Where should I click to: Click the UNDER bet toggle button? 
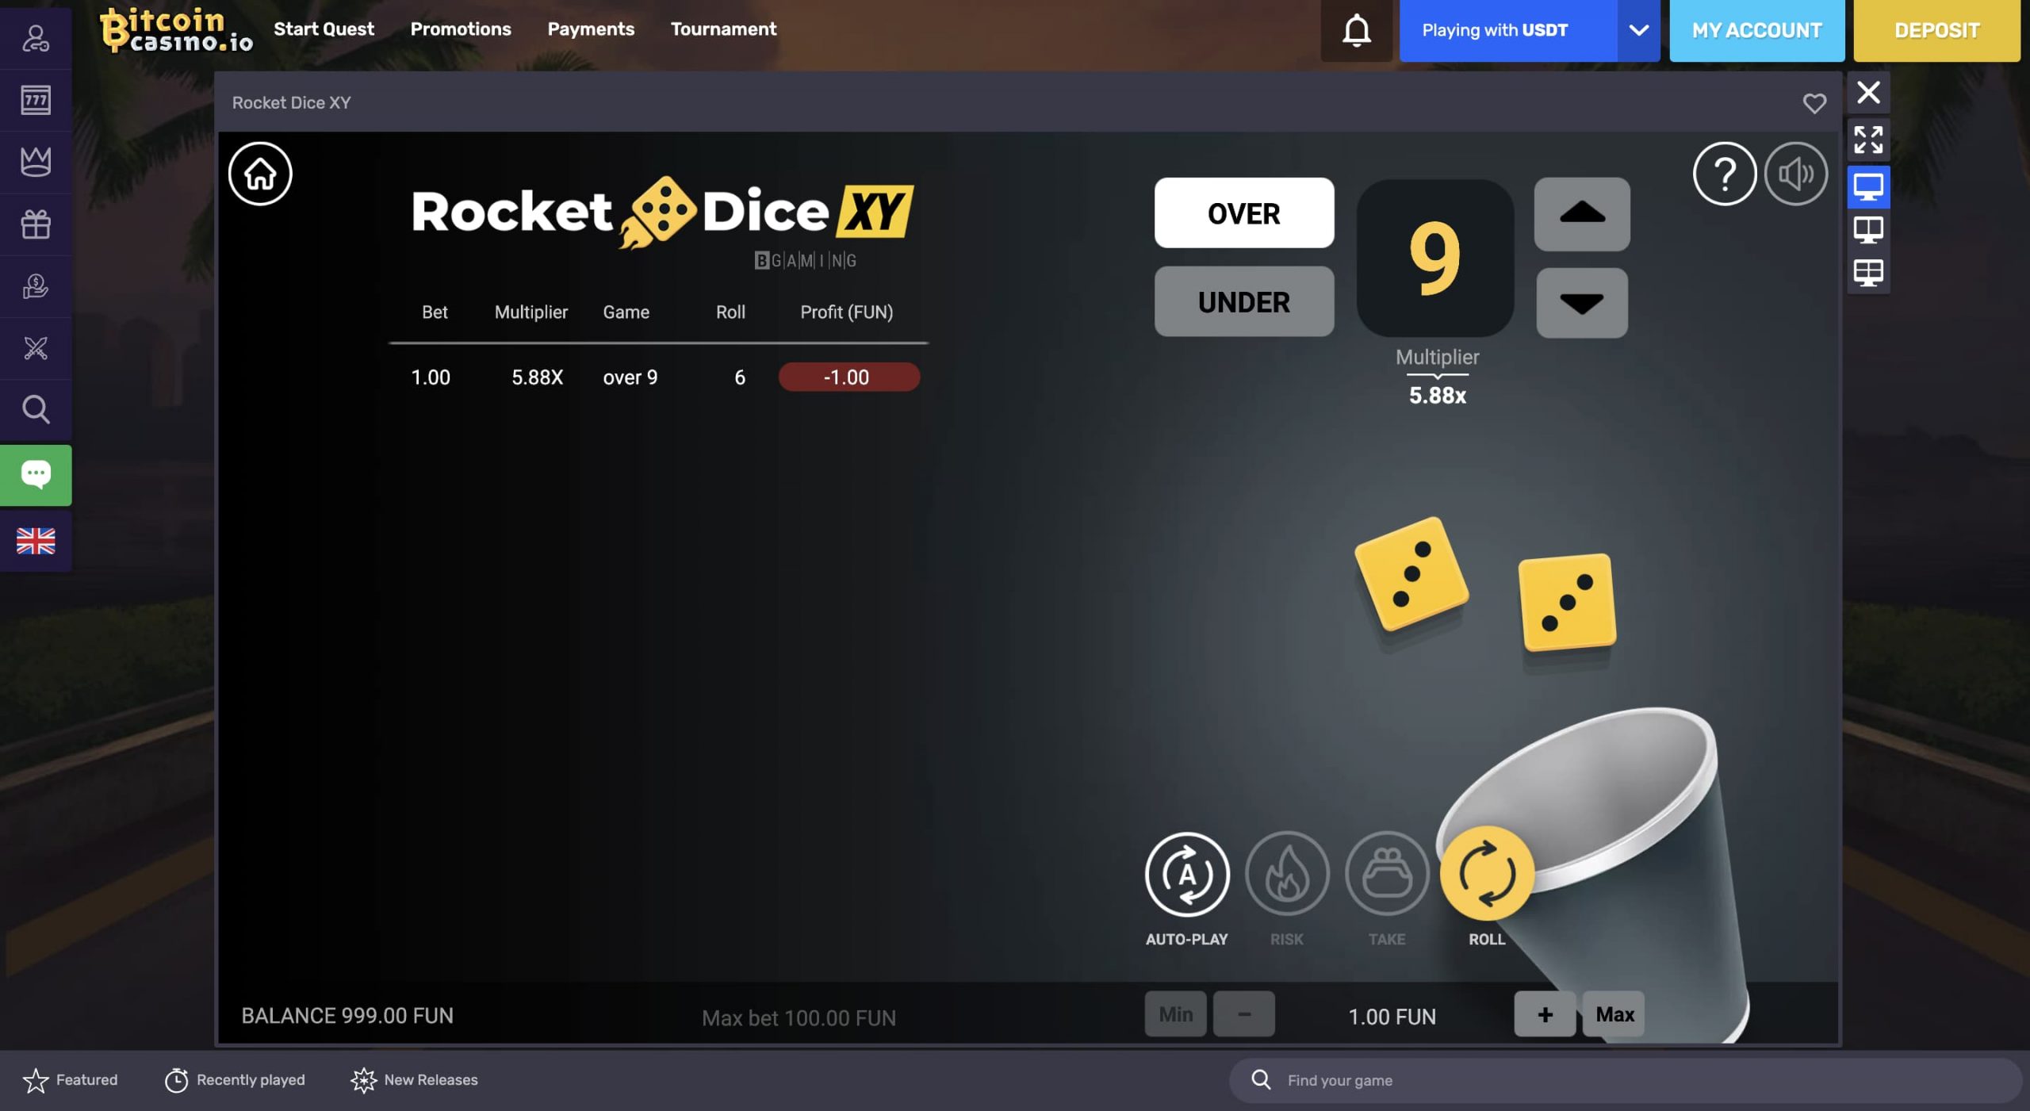pos(1243,301)
